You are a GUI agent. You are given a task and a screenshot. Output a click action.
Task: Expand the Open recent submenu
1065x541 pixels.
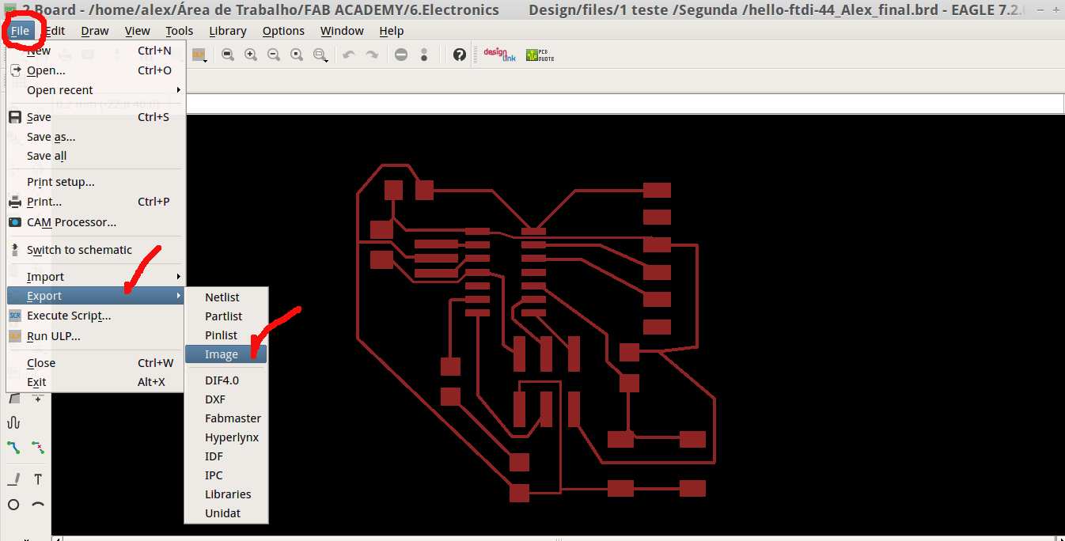point(95,90)
